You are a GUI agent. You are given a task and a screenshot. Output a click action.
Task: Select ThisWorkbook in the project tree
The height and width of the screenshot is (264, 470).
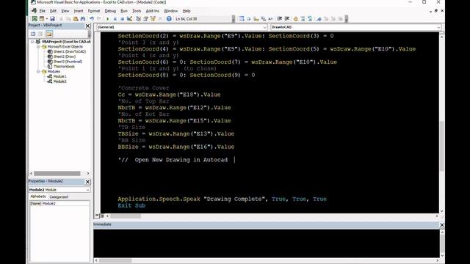coord(64,67)
